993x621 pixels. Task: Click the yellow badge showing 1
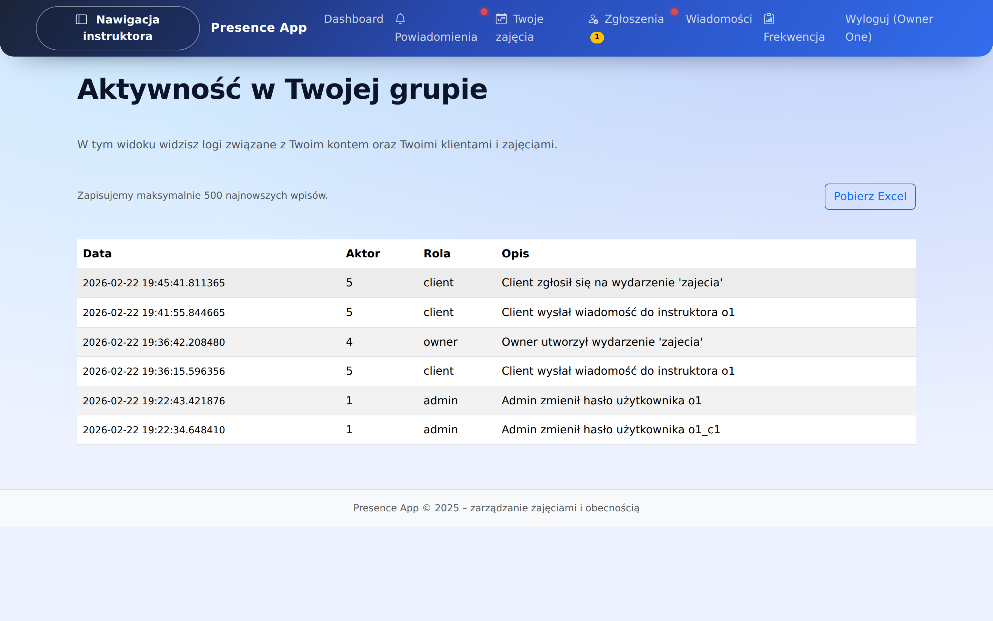click(597, 37)
